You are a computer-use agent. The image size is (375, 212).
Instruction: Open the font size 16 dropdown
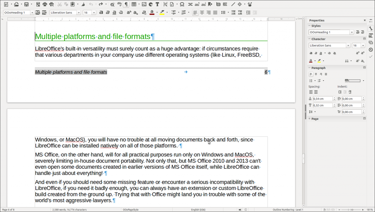94,12
